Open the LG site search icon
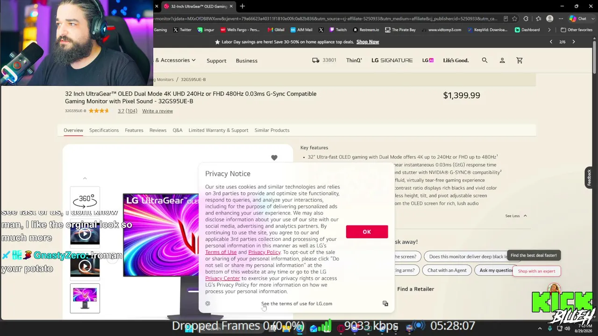Viewport: 598px width, 336px height. coord(484,60)
